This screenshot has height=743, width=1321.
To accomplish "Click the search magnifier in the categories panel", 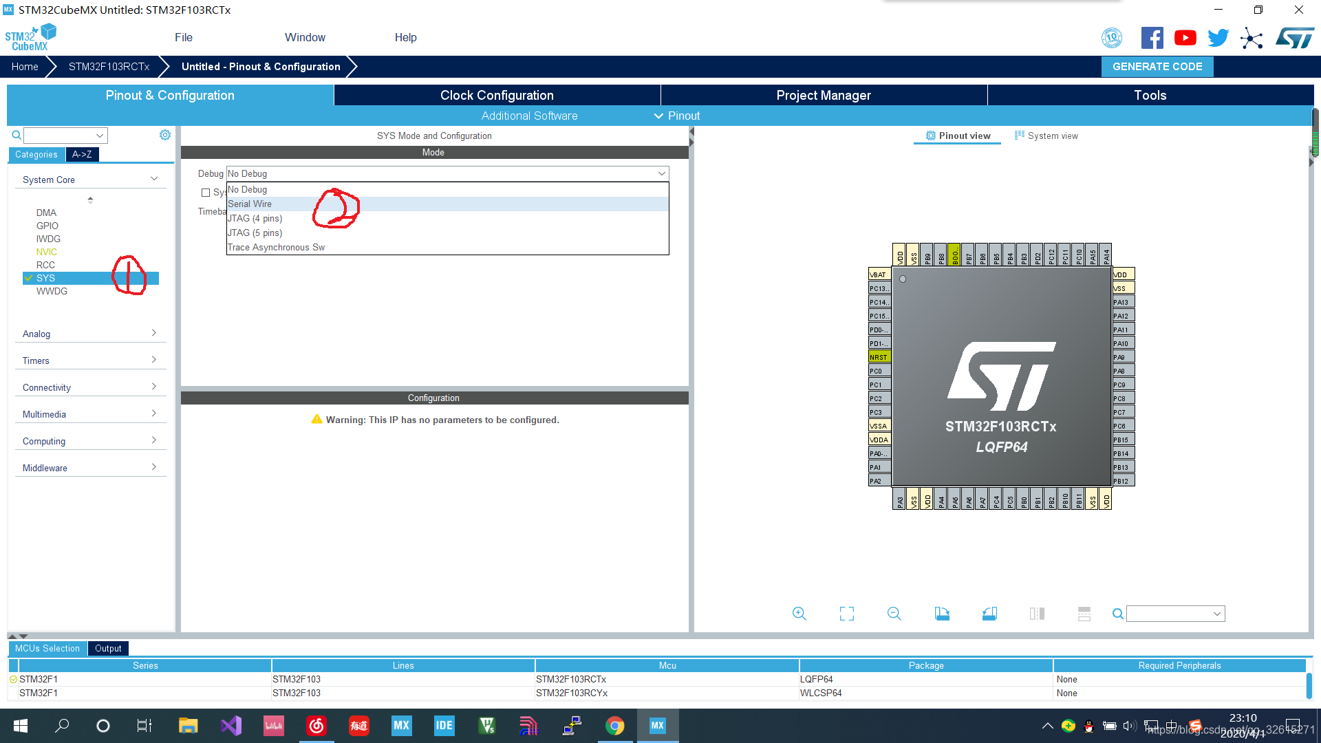I will point(17,135).
